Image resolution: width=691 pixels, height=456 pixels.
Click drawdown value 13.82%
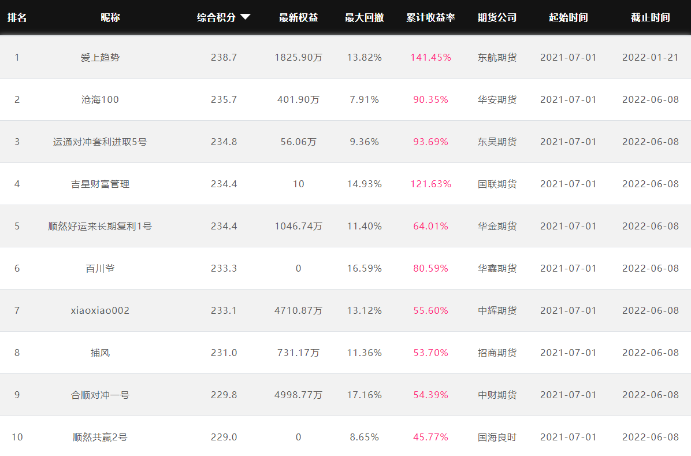click(364, 57)
